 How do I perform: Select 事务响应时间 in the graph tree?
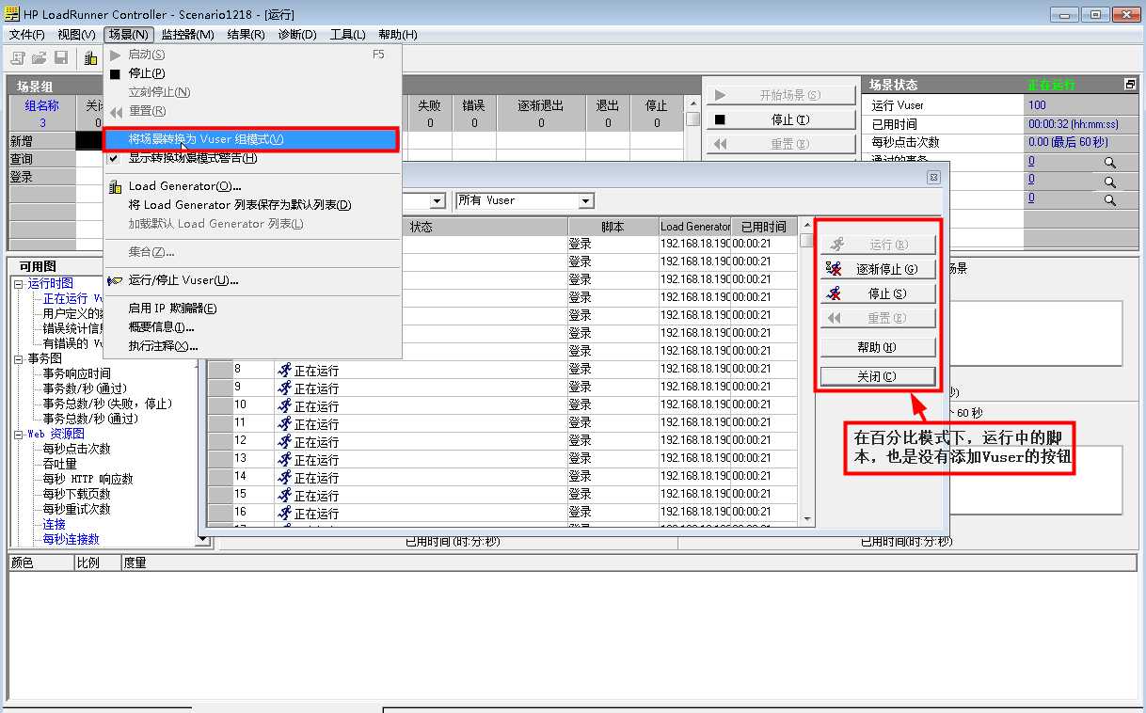point(76,373)
